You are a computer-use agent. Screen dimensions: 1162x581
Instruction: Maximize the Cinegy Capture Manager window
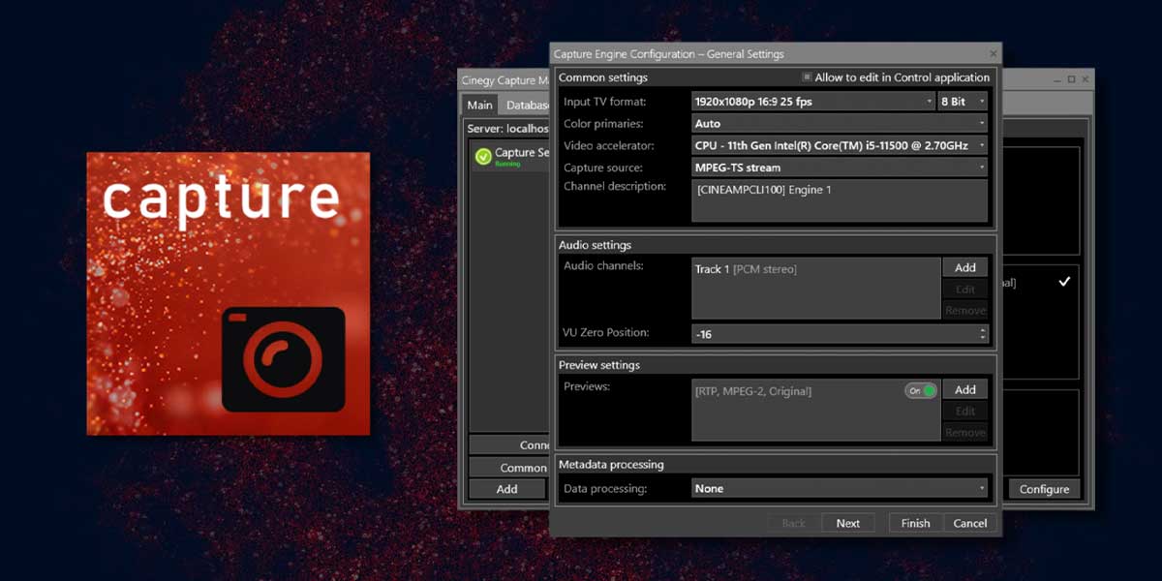click(x=1071, y=79)
